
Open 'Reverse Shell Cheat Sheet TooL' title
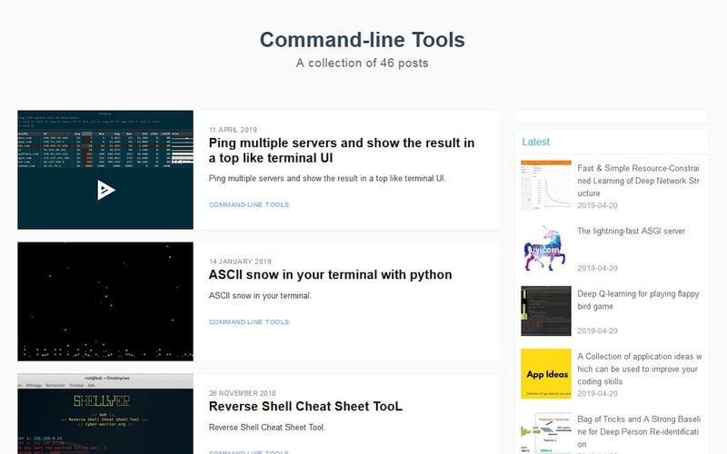(305, 406)
